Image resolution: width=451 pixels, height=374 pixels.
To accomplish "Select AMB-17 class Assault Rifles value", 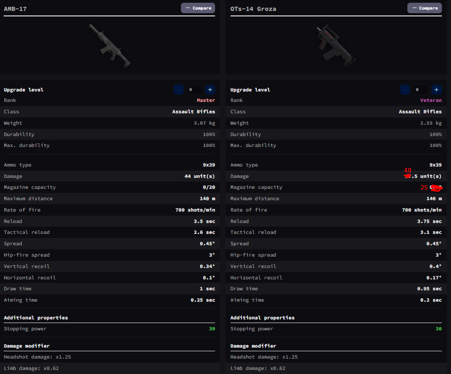I will click(x=194, y=111).
